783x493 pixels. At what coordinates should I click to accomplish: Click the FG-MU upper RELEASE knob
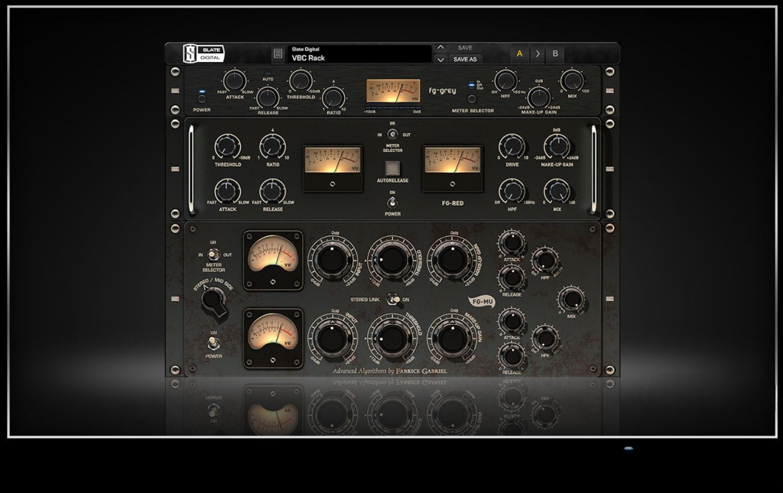pyautogui.click(x=512, y=277)
